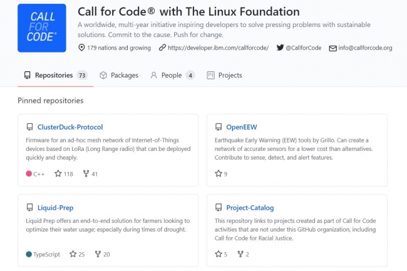Click the People count badge 4
407x271 pixels.
(x=190, y=76)
